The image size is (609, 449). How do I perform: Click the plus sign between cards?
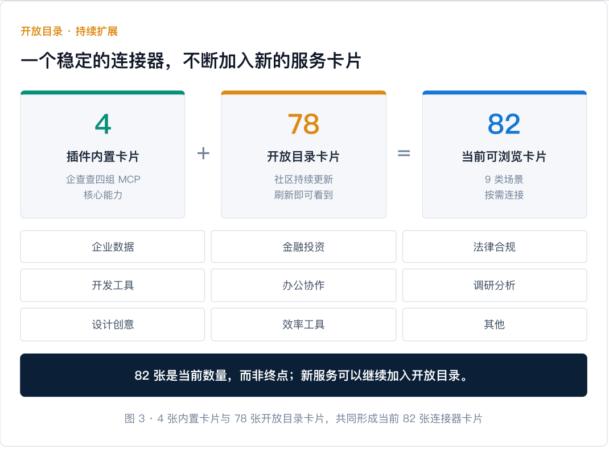(x=203, y=153)
